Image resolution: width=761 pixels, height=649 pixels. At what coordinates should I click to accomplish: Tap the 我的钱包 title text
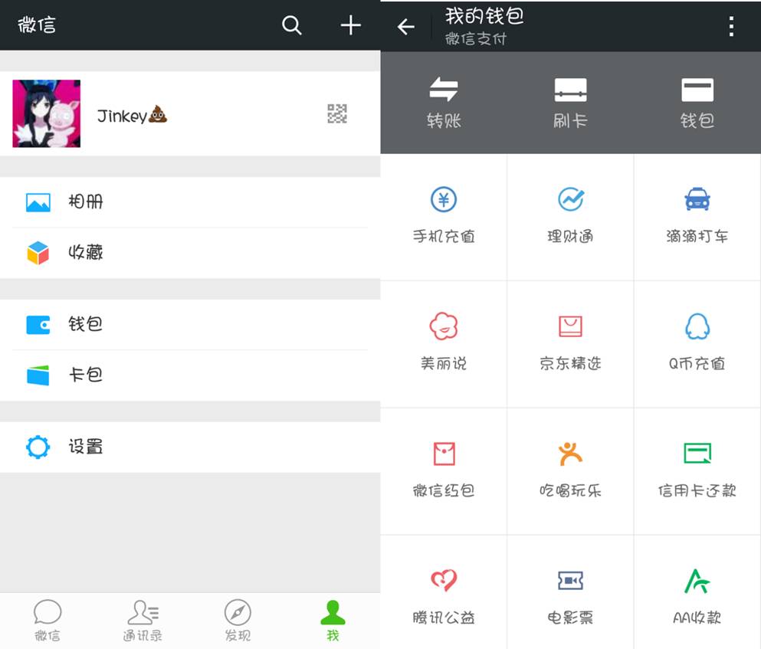pos(484,16)
